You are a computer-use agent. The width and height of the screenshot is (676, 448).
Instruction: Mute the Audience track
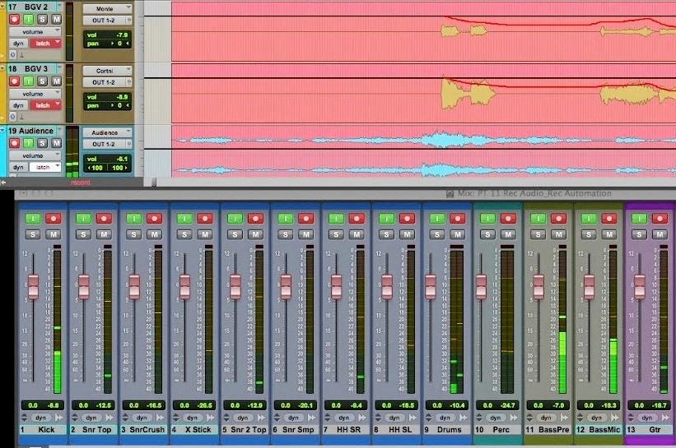[x=57, y=143]
